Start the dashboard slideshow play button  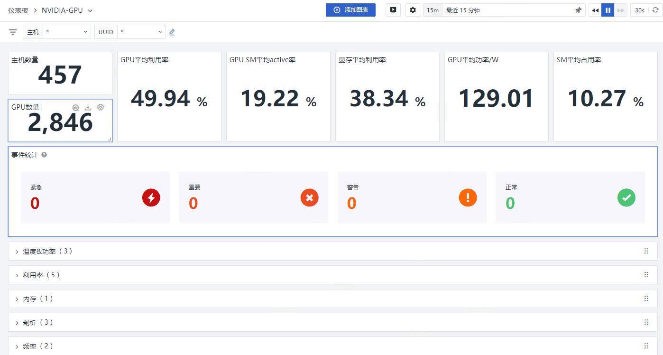[393, 10]
